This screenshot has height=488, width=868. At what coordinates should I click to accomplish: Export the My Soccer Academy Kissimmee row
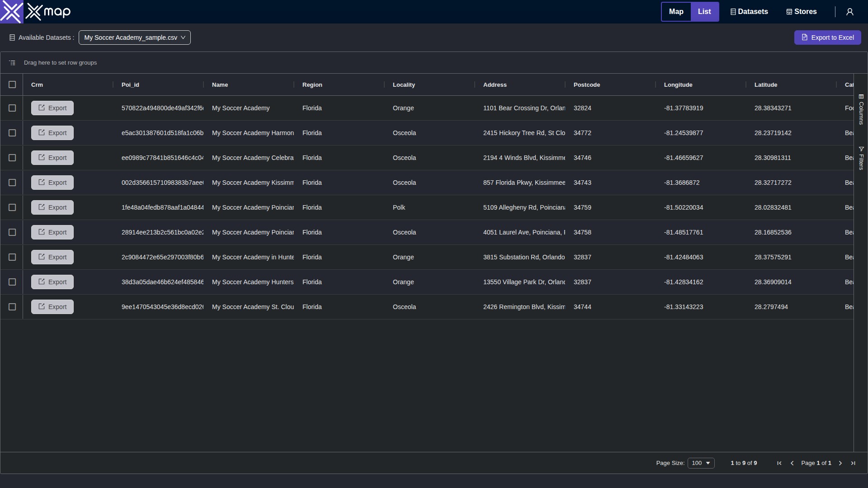click(52, 183)
